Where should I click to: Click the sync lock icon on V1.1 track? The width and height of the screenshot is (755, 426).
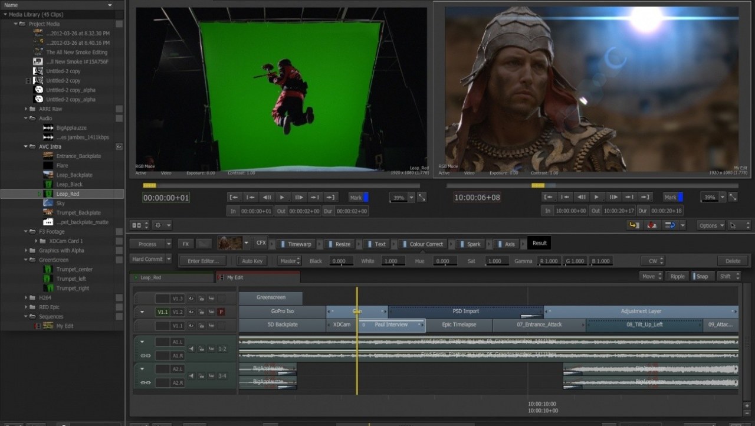pyautogui.click(x=211, y=326)
